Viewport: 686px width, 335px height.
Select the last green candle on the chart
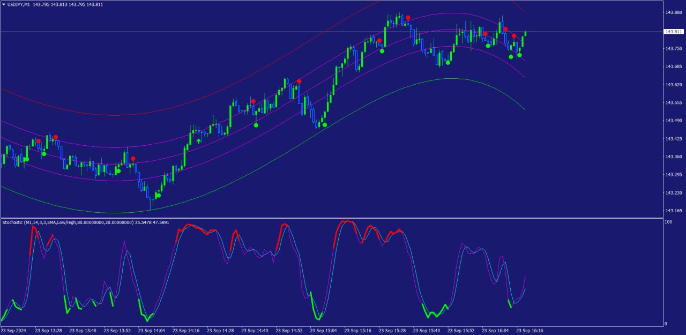click(x=526, y=33)
